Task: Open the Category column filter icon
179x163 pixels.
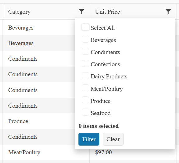Action: point(81,12)
